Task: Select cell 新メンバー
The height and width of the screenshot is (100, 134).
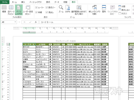Action: pos(29,87)
